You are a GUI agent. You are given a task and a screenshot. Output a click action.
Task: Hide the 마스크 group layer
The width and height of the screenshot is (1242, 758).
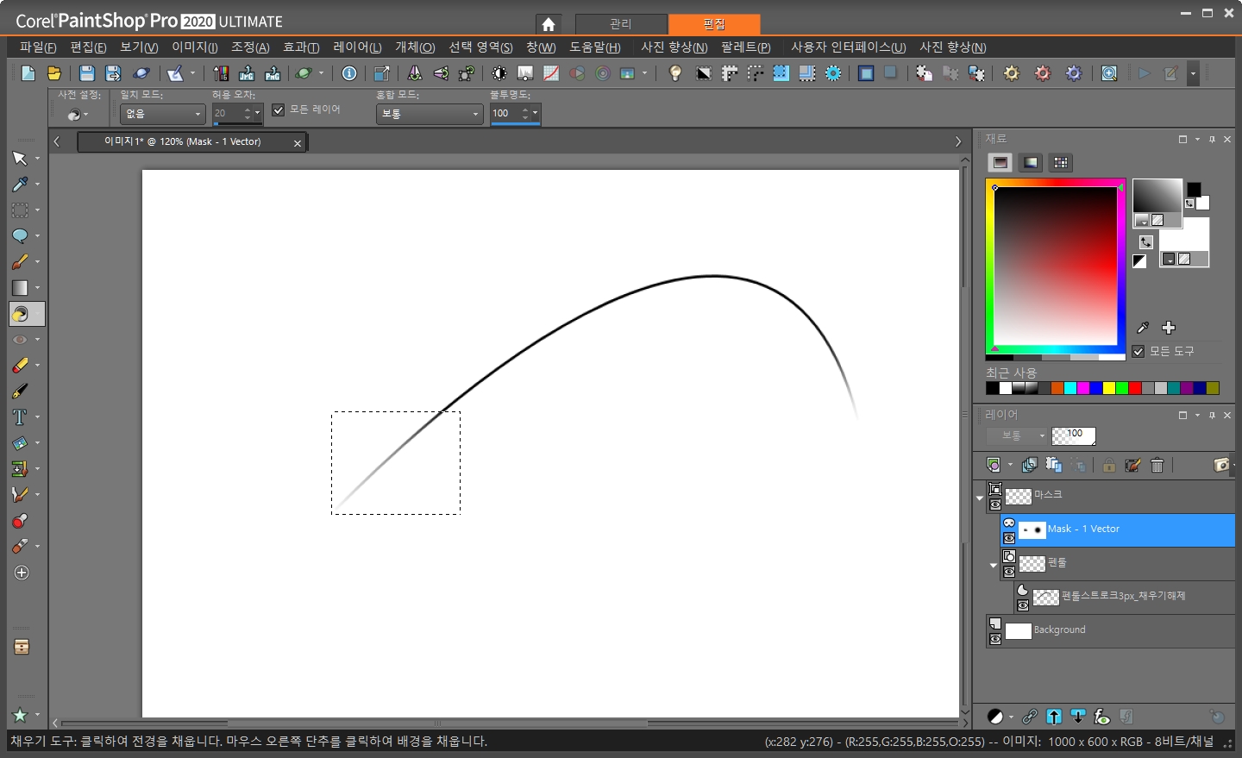pos(995,504)
